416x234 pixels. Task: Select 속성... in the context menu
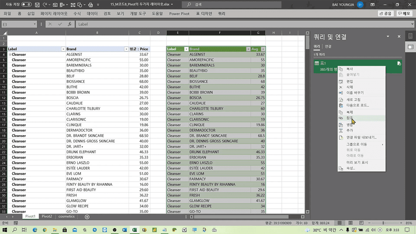[x=361, y=168]
